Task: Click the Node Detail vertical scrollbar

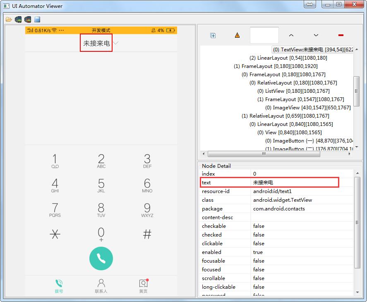Action: coord(357,222)
